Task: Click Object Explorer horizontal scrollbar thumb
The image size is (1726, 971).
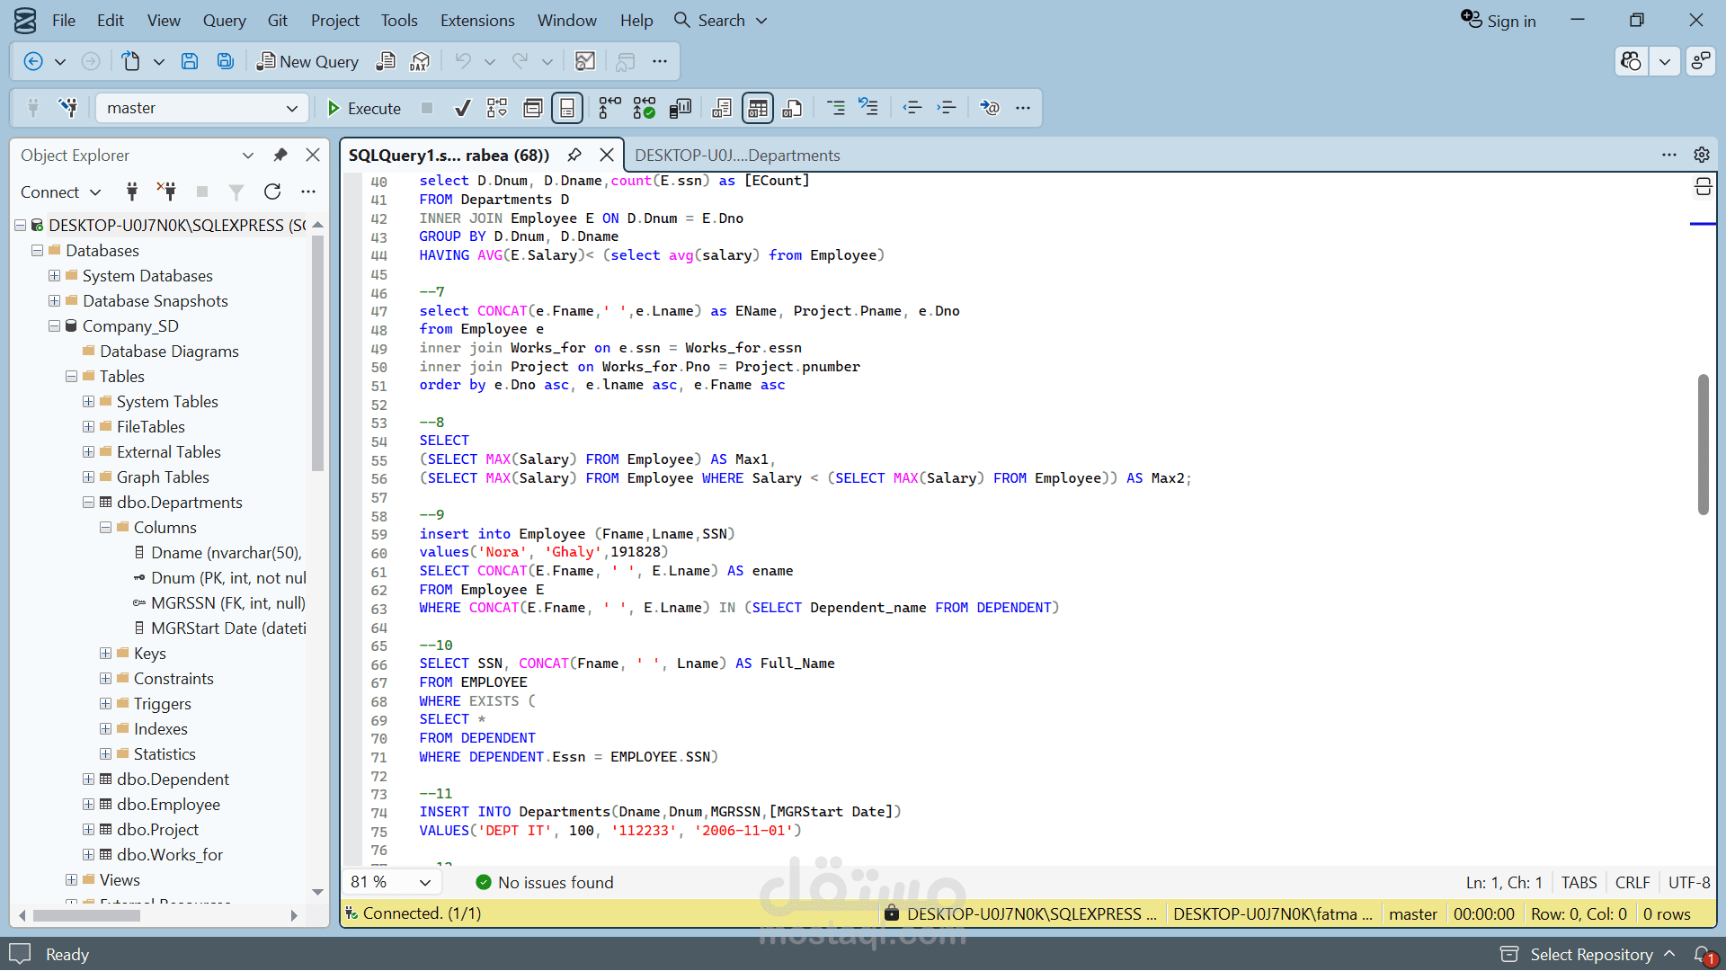Action: pyautogui.click(x=86, y=915)
